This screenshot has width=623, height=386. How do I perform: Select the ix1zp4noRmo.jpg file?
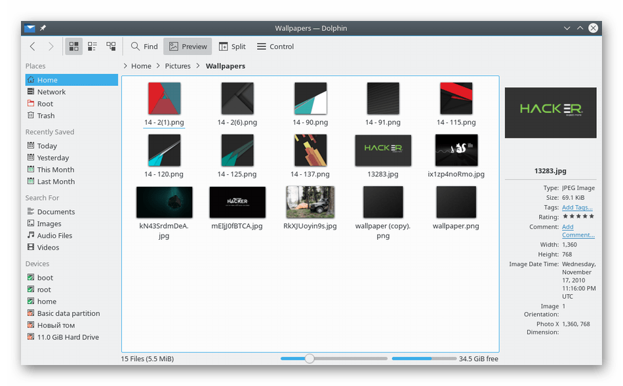[x=456, y=156]
